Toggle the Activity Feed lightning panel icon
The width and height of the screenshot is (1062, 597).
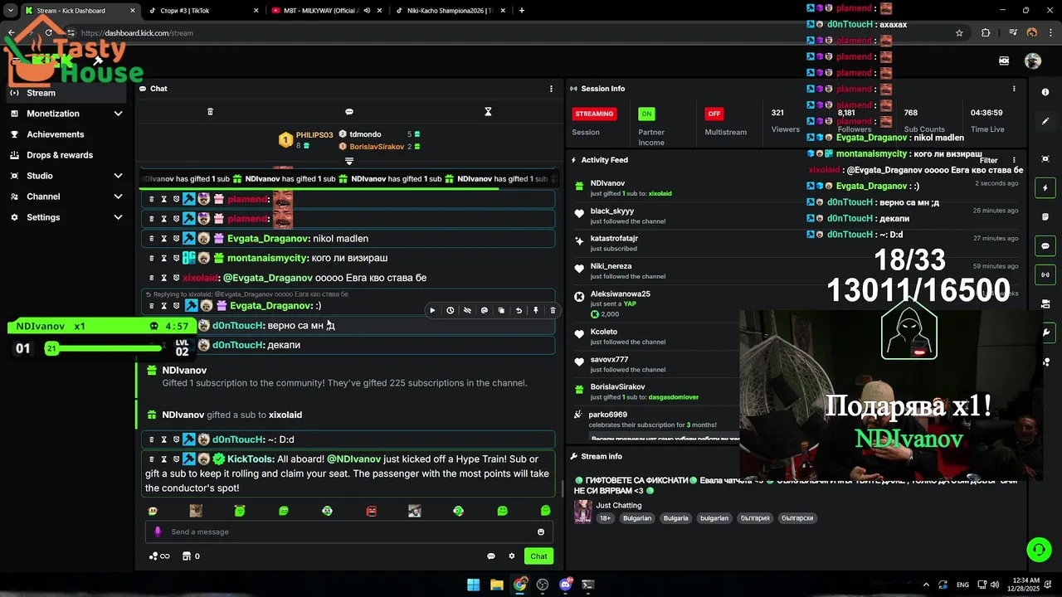1045,188
